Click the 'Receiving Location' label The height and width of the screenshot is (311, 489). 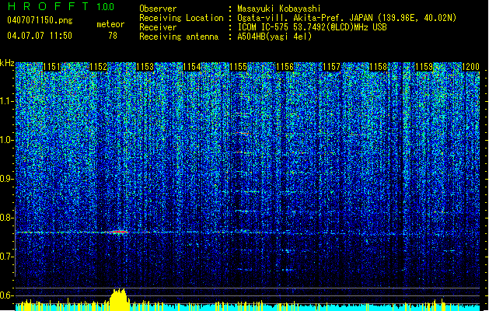181,18
